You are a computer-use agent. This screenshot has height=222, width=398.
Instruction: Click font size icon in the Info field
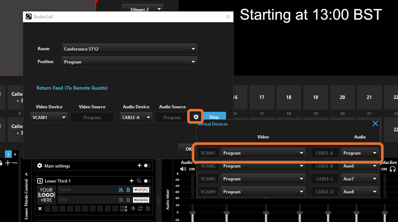click(121, 200)
